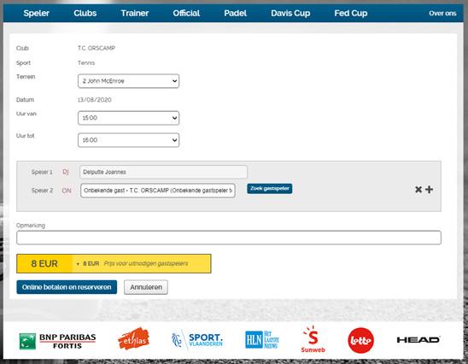Open the Padel menu item
468x364 pixels.
[235, 13]
